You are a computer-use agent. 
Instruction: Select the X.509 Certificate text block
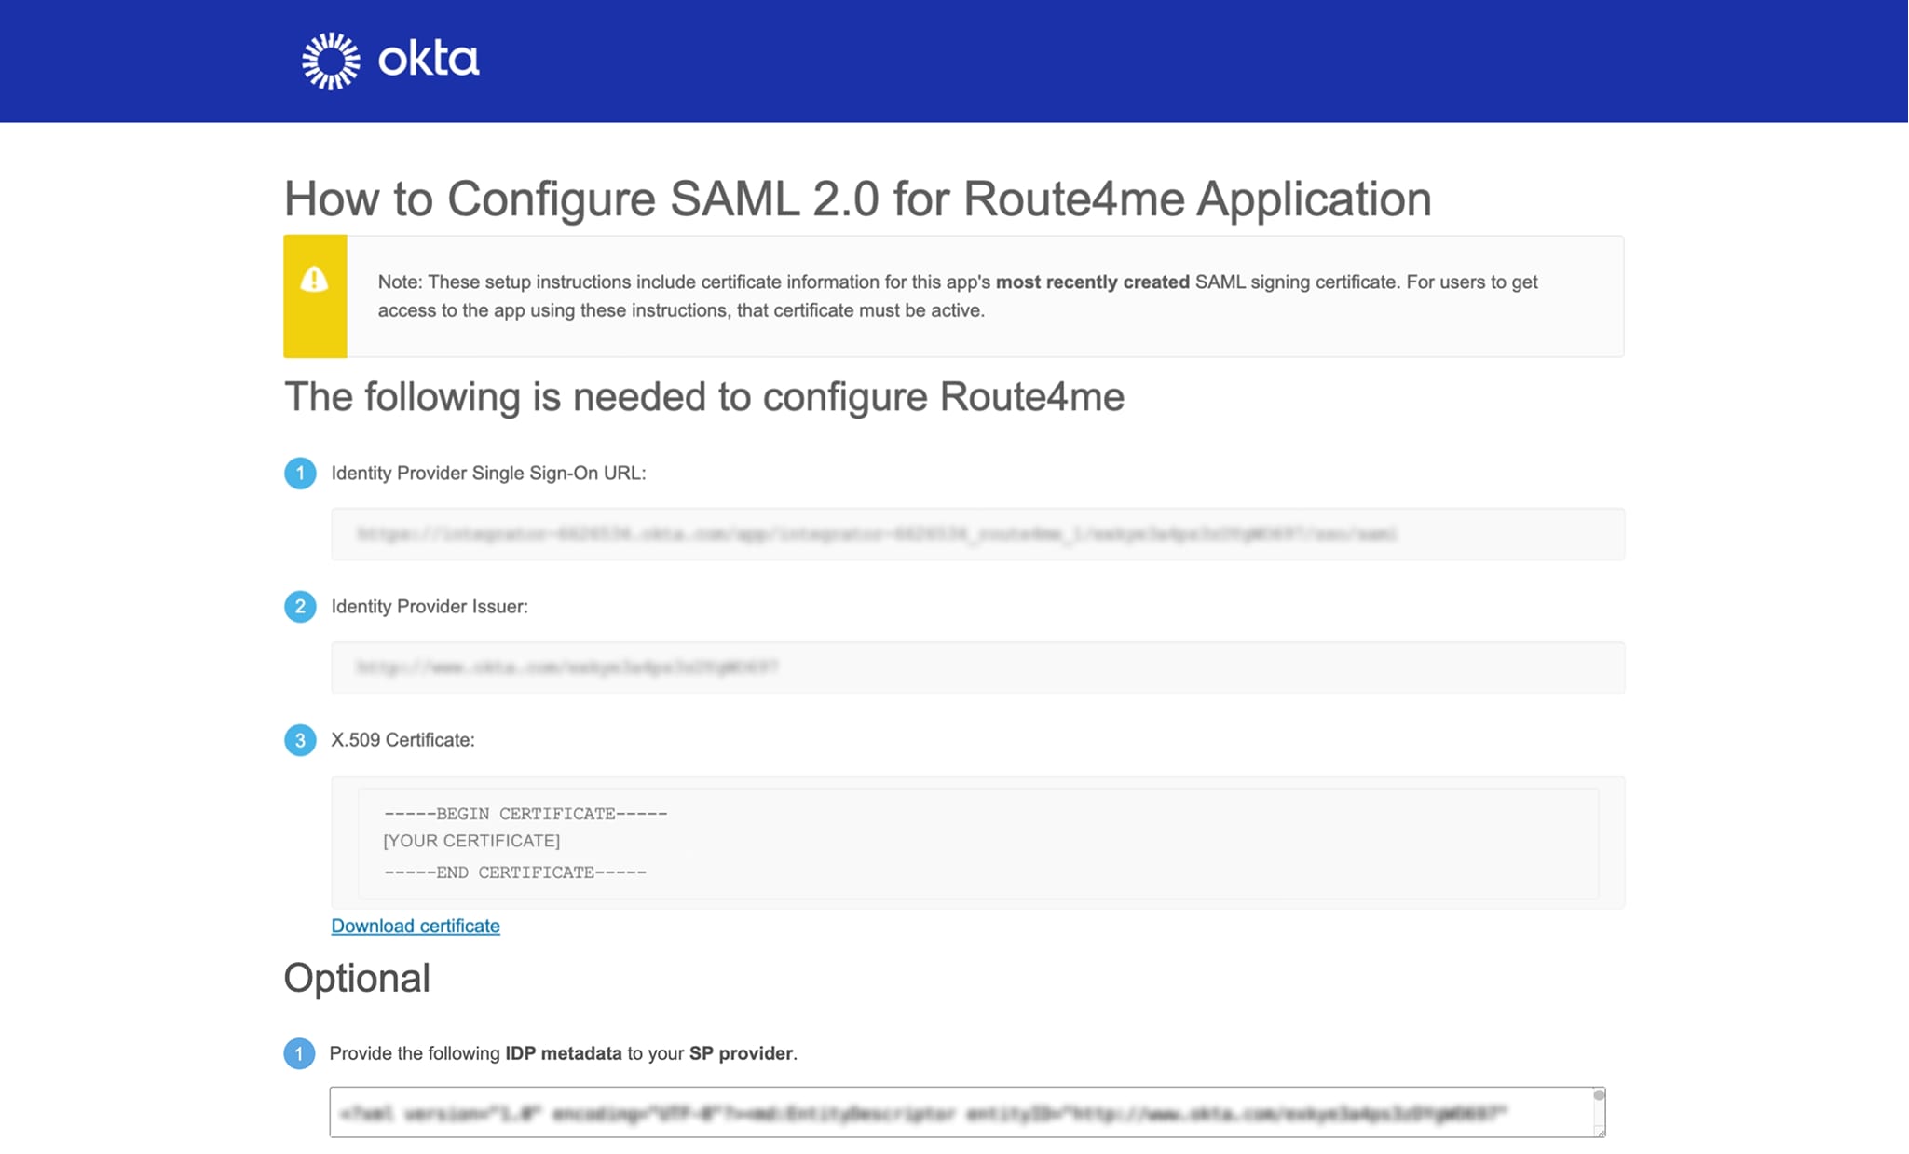coord(976,842)
